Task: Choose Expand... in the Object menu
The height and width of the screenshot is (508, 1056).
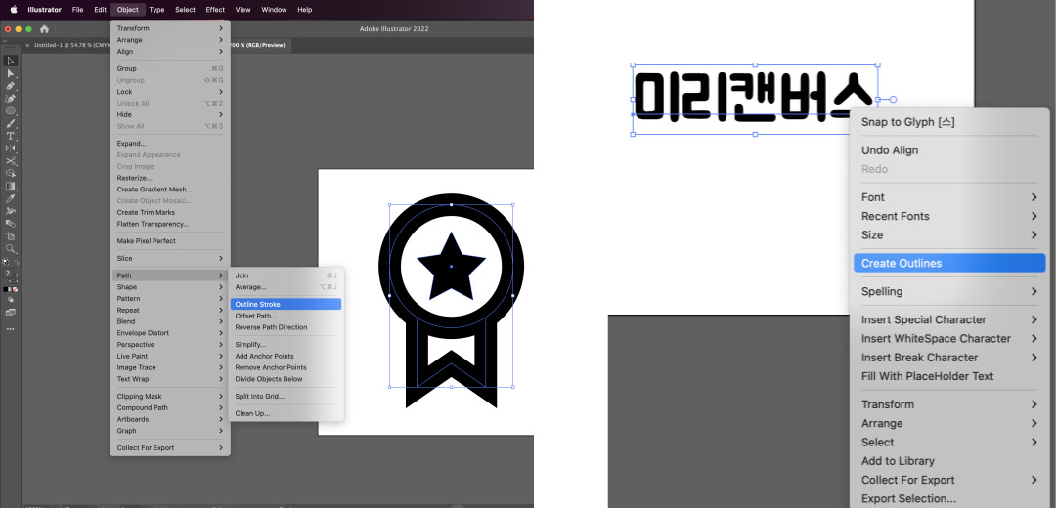Action: (170, 144)
